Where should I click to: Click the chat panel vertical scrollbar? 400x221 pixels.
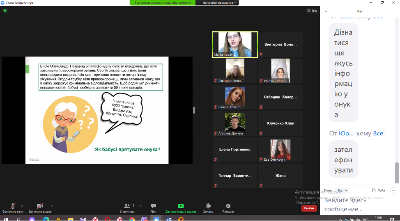[397, 172]
